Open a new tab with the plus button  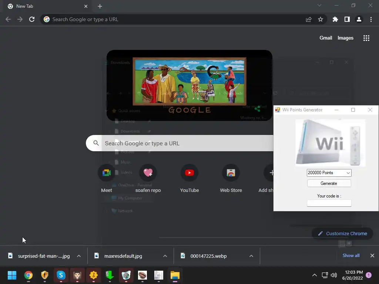100,6
